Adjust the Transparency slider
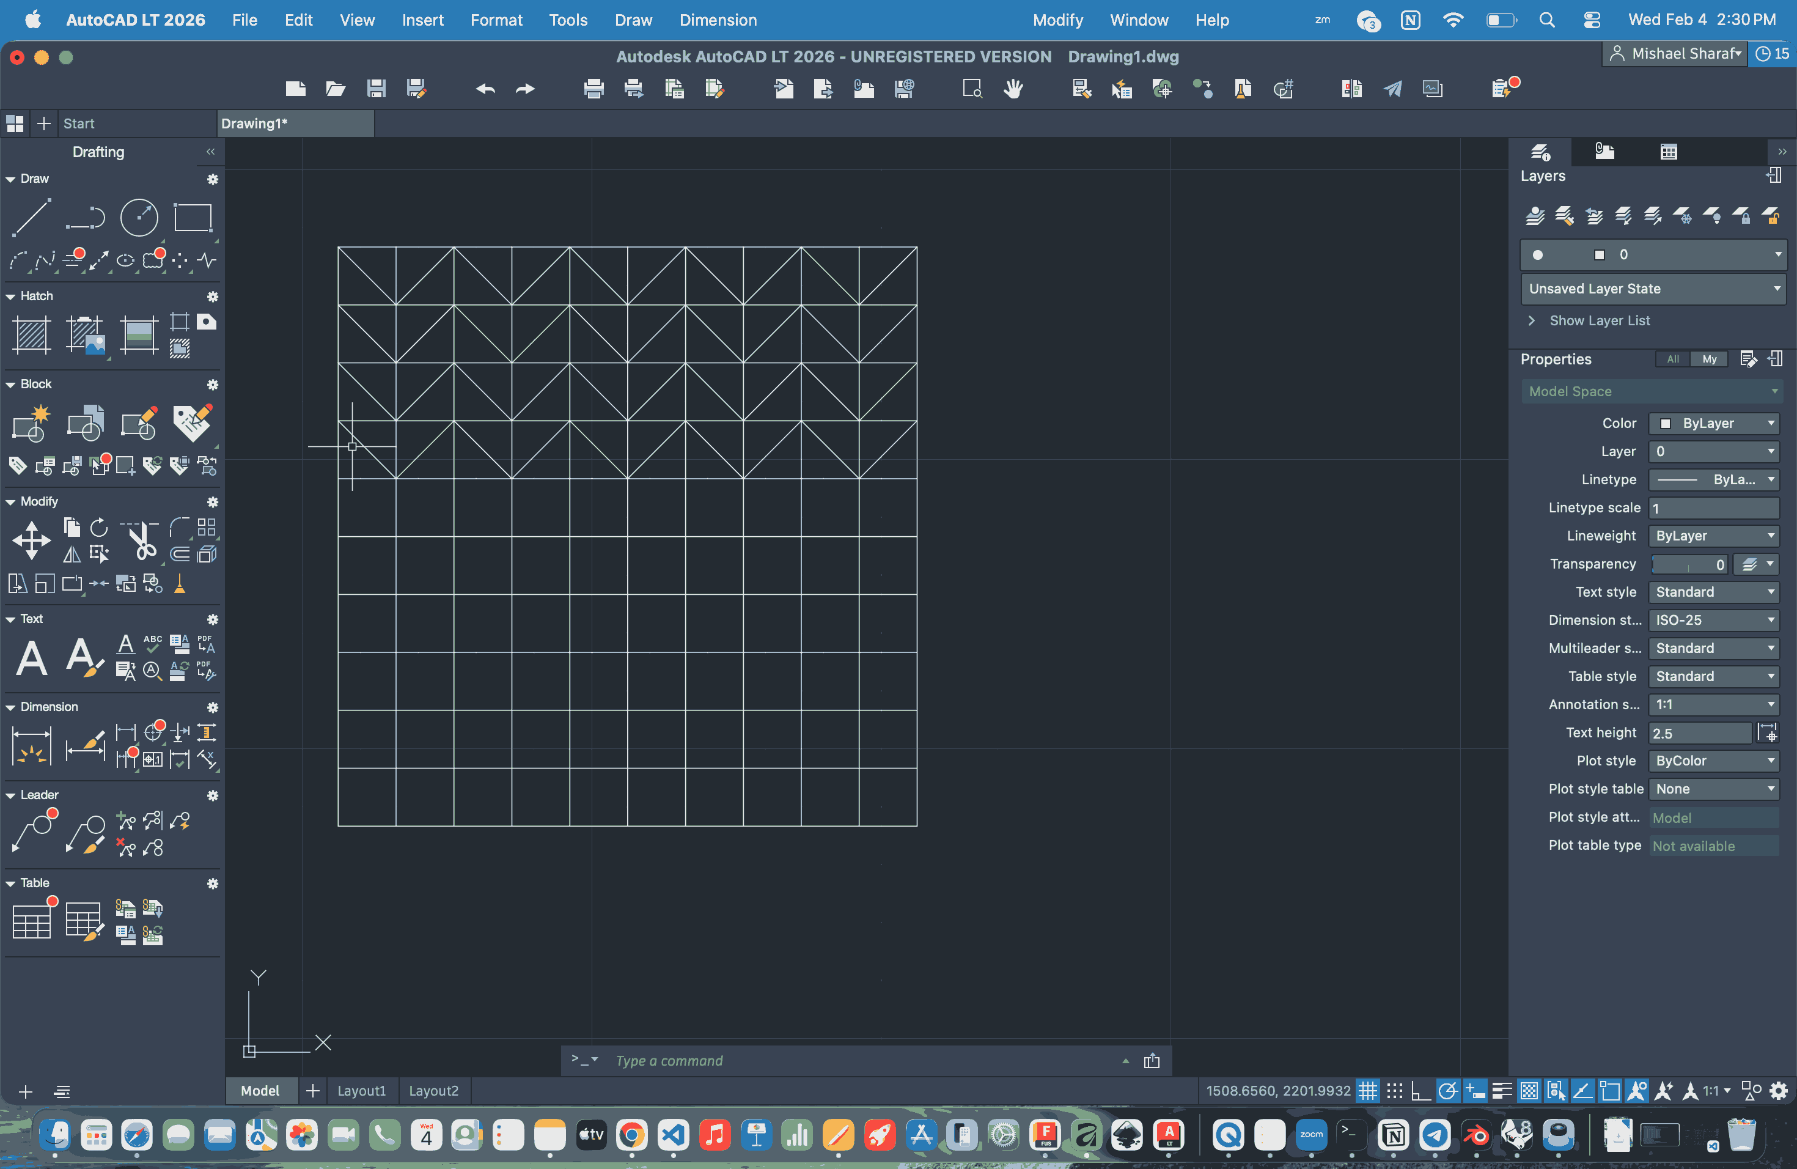This screenshot has height=1169, width=1797. coord(1688,564)
